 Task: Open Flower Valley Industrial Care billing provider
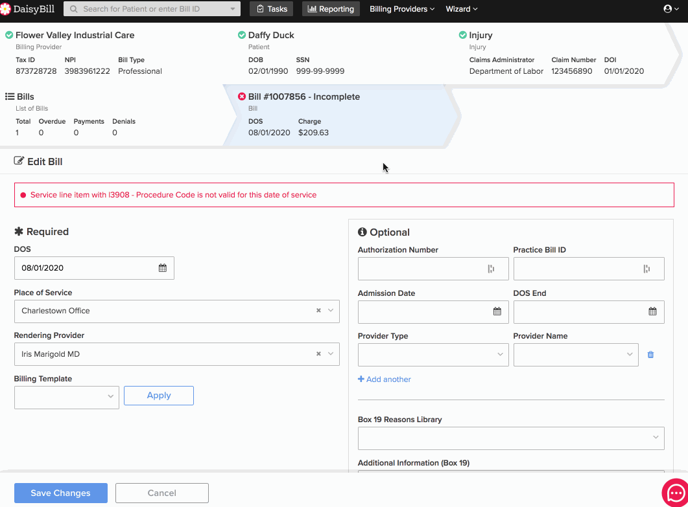coord(75,35)
